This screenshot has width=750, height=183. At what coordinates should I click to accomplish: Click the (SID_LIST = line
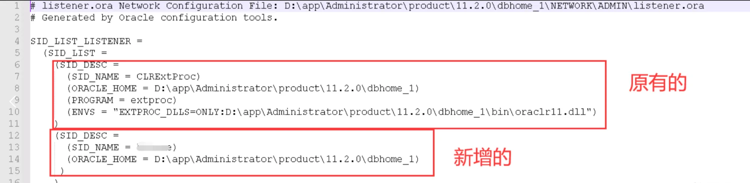coord(75,53)
